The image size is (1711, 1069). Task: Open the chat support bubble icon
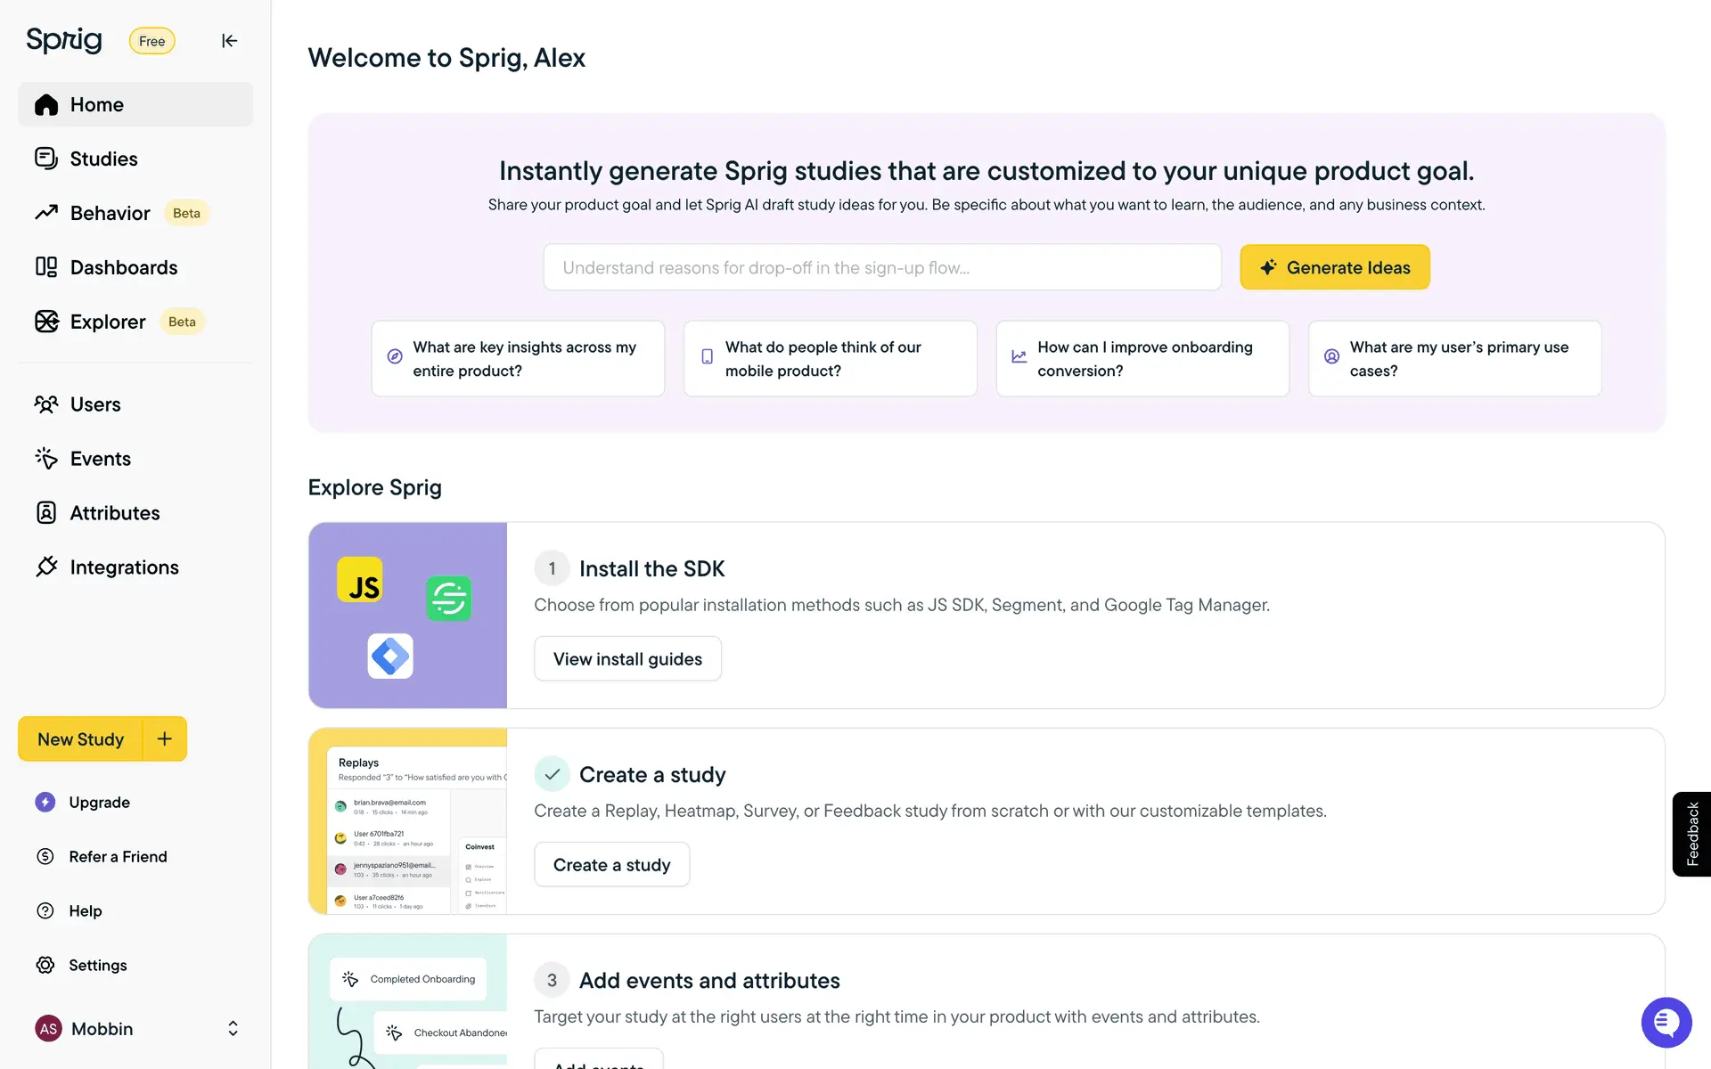1666,1023
